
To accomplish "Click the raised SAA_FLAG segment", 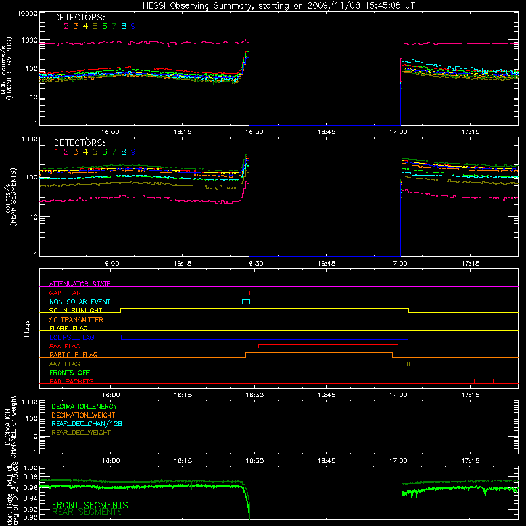I will [x=328, y=344].
